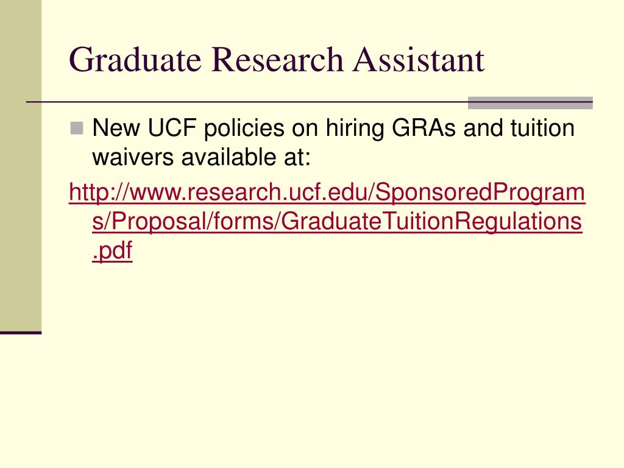The width and height of the screenshot is (624, 468).
Task: Click the thin horizontal divider line
Action: coord(247,102)
